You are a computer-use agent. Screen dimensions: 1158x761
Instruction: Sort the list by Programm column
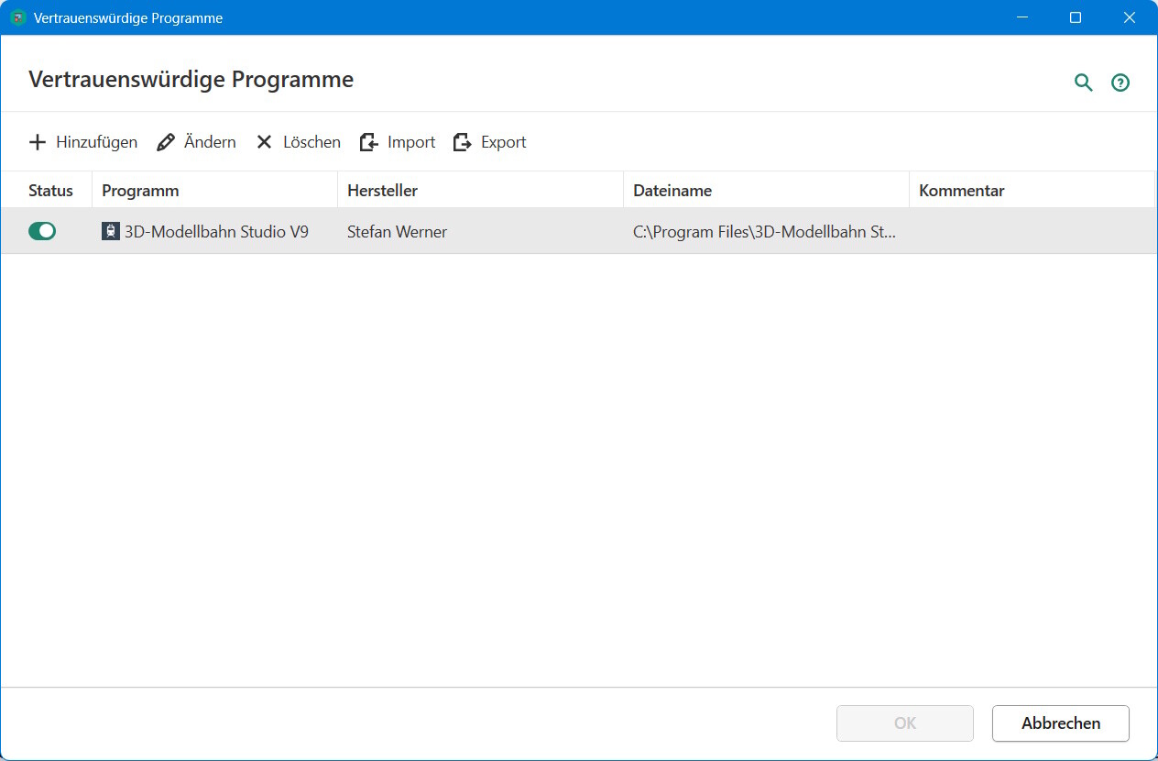140,191
